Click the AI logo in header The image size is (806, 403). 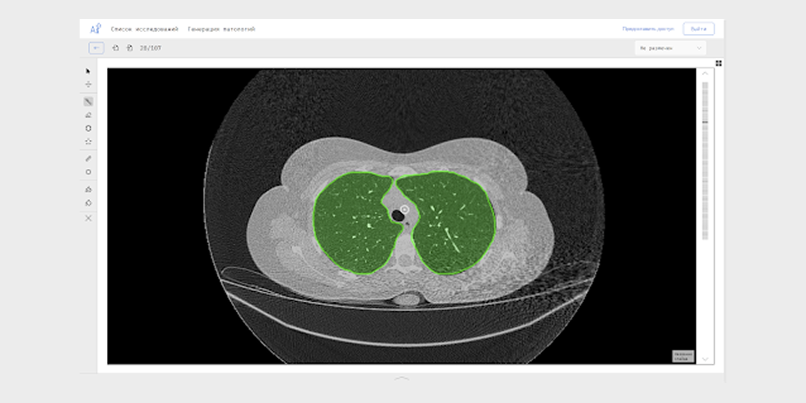click(x=95, y=29)
